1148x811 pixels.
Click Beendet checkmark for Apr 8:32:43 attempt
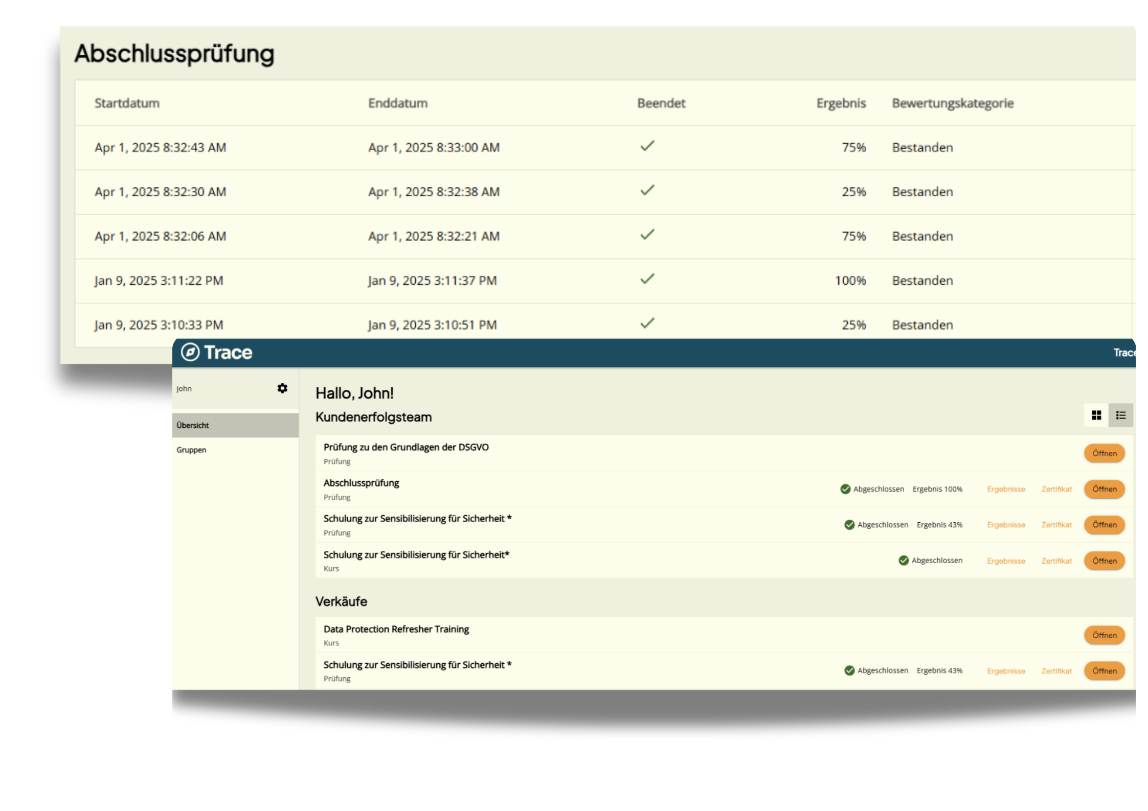(x=647, y=146)
